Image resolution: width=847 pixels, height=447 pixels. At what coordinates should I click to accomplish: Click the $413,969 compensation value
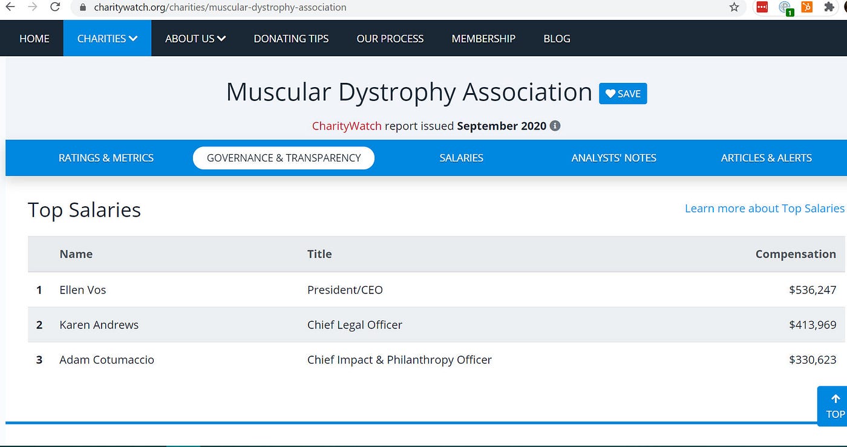tap(813, 325)
